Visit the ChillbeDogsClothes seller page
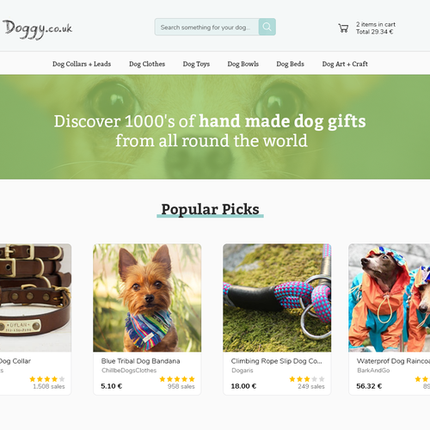 pyautogui.click(x=129, y=371)
